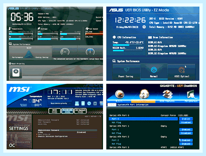Click the thermometer icon beside Temperature in ASUS EFI
Screen dimensions: 206x156
(10, 28)
